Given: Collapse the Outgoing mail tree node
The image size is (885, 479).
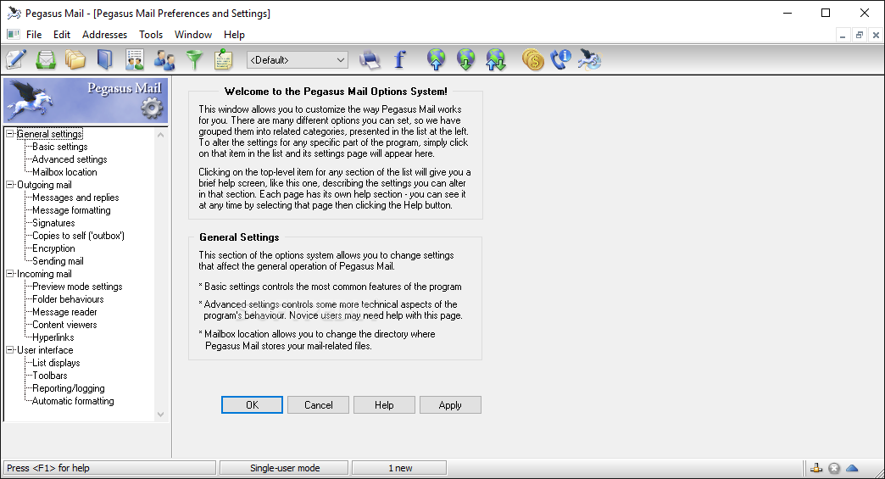Looking at the screenshot, I should coord(9,185).
